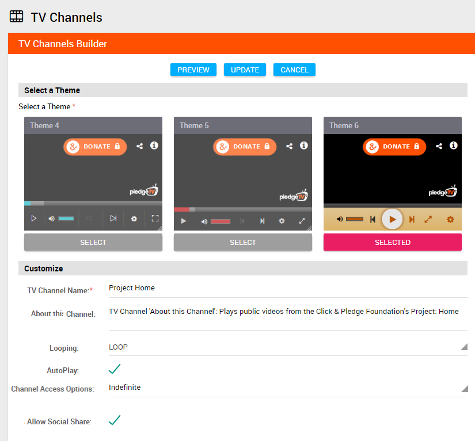The width and height of the screenshot is (475, 441).
Task: Click the Theme 6 brown volume slider
Action: pyautogui.click(x=355, y=219)
